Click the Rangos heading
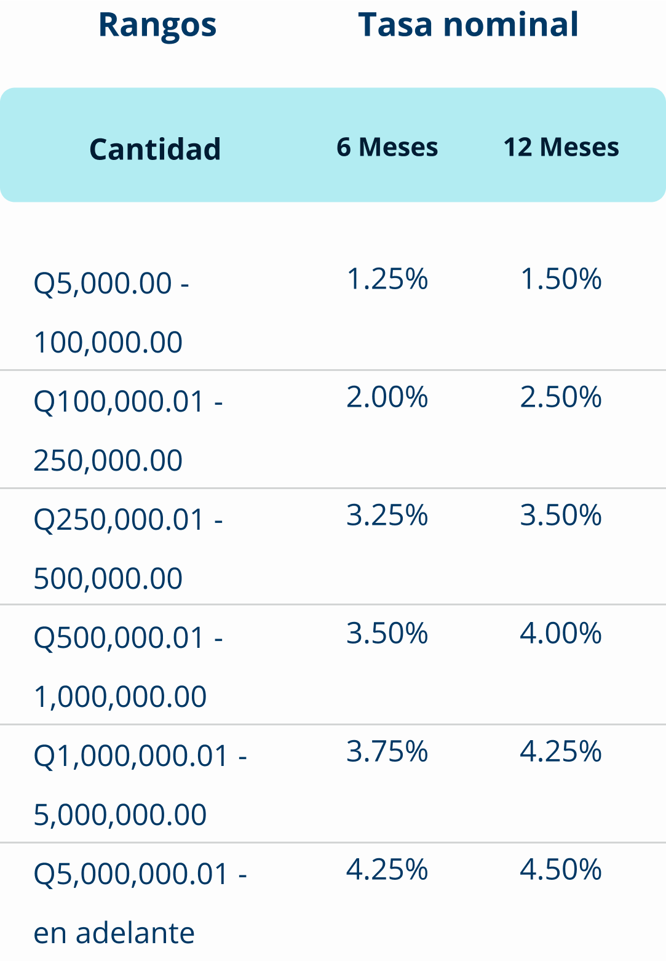The width and height of the screenshot is (666, 961). pyautogui.click(x=157, y=25)
